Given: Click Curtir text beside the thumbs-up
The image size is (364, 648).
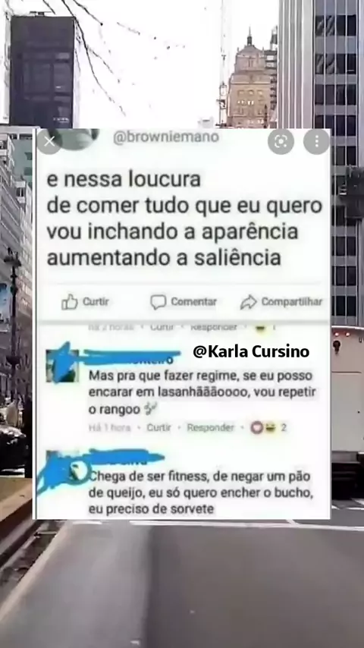Looking at the screenshot, I should [96, 301].
